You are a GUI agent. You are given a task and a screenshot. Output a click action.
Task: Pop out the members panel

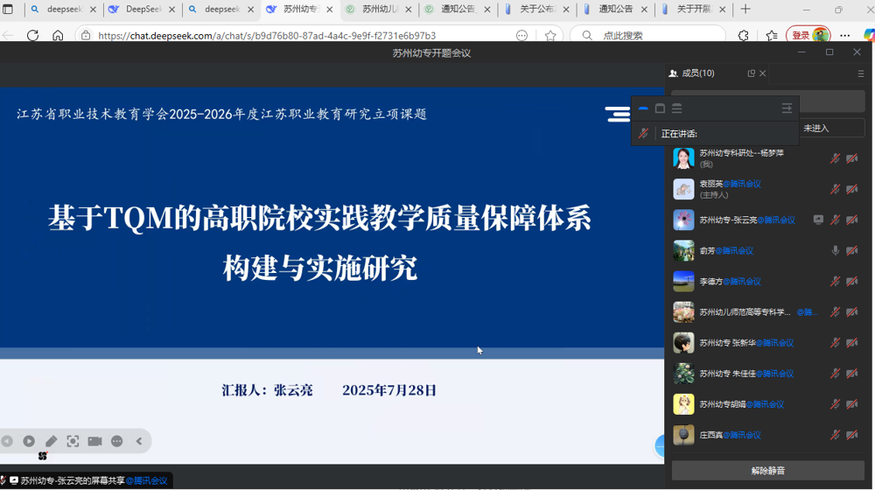pos(751,73)
